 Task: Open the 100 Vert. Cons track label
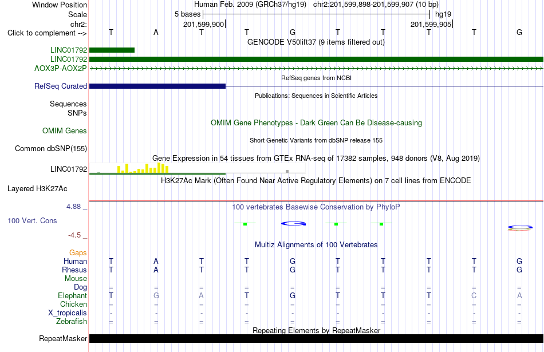coord(32,220)
